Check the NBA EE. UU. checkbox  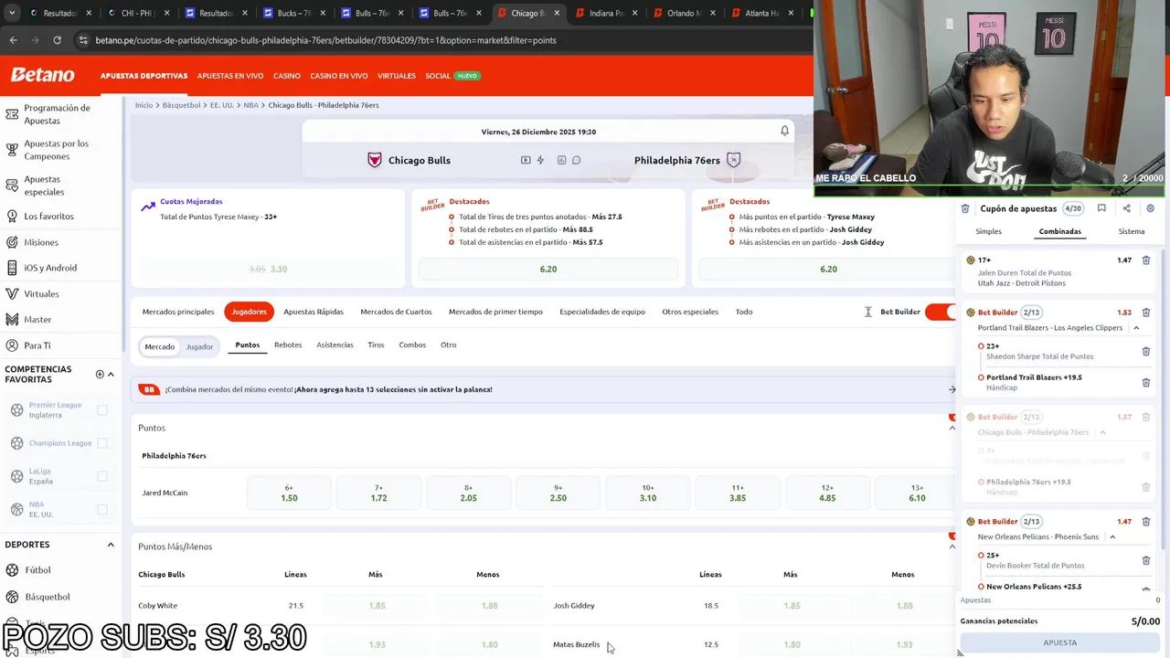(x=102, y=509)
